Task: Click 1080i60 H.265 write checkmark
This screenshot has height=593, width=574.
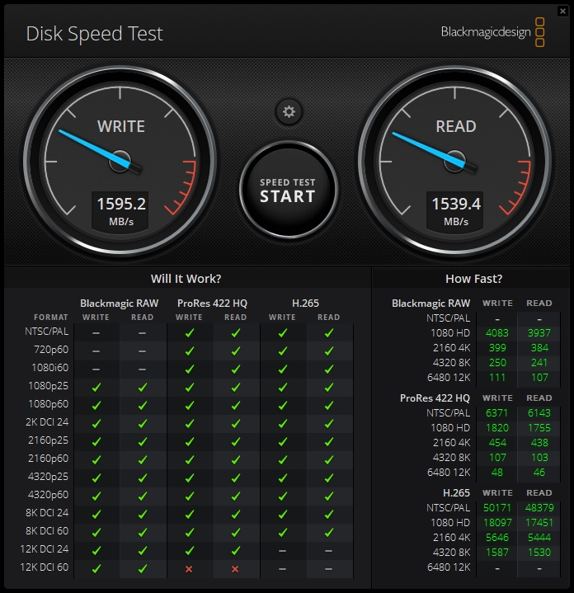Action: tap(282, 369)
